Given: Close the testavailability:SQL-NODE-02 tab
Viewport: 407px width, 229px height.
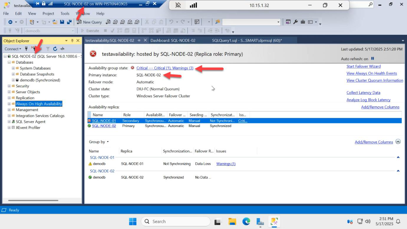Looking at the screenshot, I should [x=145, y=41].
